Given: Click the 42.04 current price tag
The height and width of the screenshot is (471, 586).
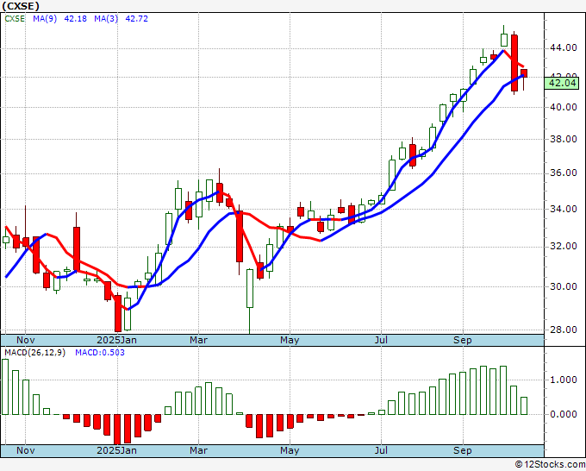Looking at the screenshot, I should click(x=563, y=82).
